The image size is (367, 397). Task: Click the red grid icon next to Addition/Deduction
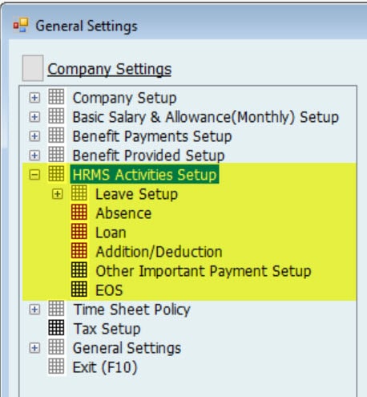click(79, 251)
